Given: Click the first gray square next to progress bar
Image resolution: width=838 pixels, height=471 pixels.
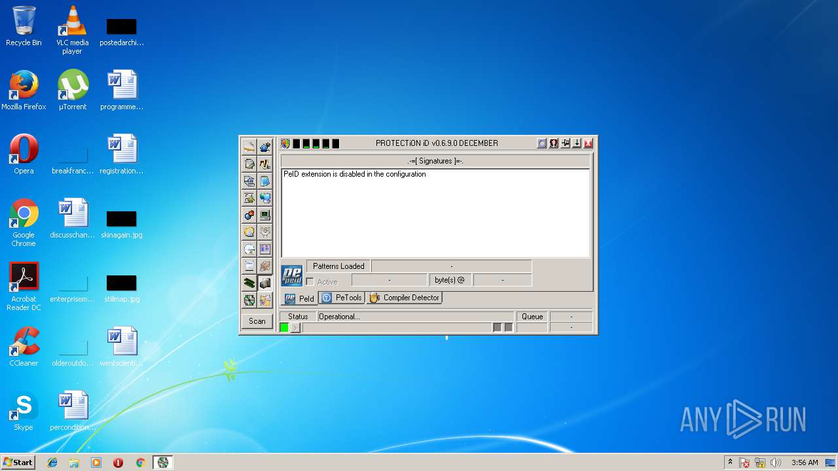Looking at the screenshot, I should (x=497, y=327).
